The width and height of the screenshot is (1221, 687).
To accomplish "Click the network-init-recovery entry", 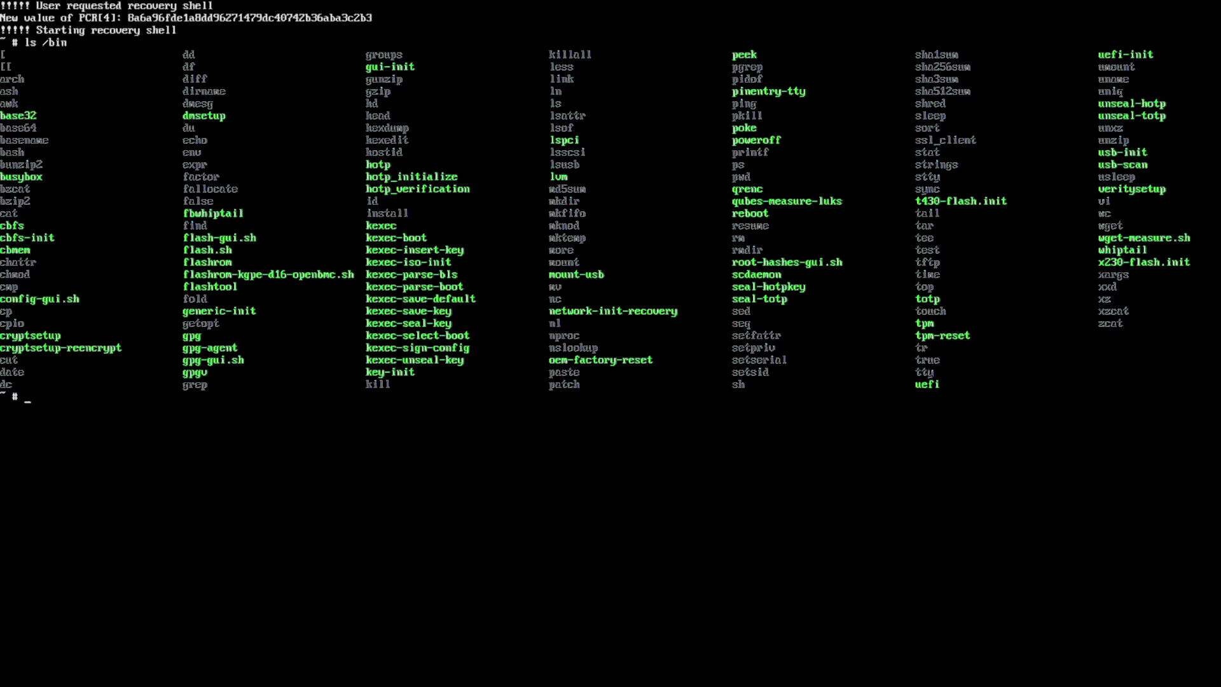I will pyautogui.click(x=613, y=311).
